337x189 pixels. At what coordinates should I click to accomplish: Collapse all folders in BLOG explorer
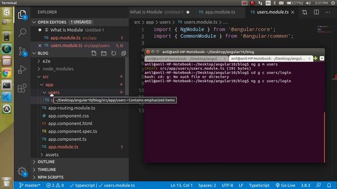point(124,53)
